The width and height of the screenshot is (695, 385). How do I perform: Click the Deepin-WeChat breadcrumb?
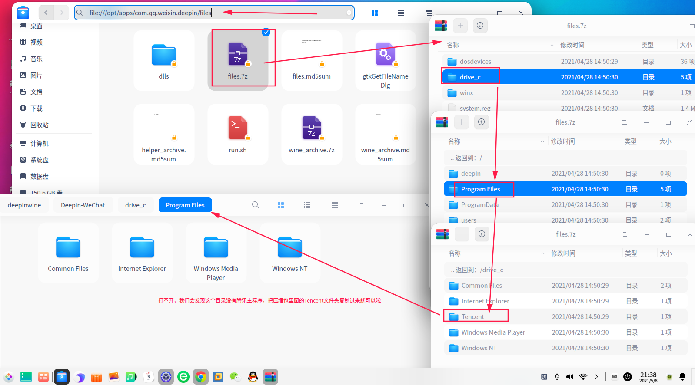tap(83, 205)
